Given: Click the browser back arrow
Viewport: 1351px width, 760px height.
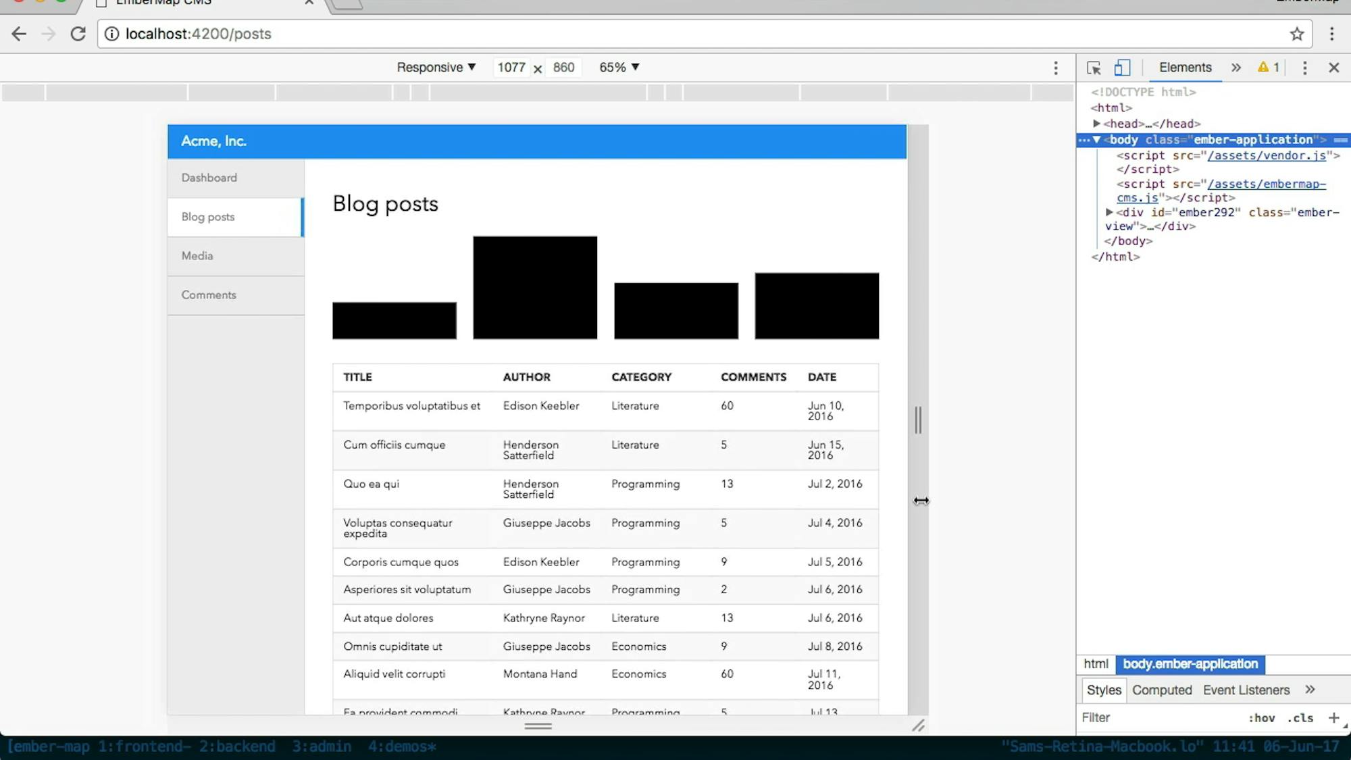Looking at the screenshot, I should coord(18,33).
